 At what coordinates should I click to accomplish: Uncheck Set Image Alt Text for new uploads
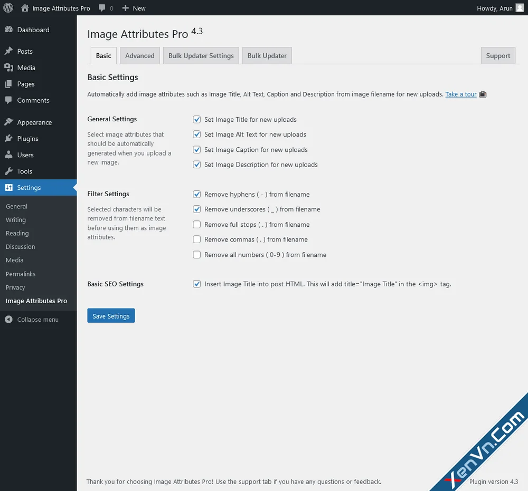(x=196, y=134)
